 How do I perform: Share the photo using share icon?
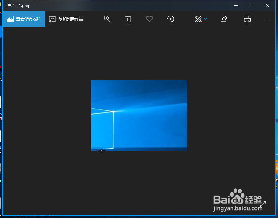(224, 19)
